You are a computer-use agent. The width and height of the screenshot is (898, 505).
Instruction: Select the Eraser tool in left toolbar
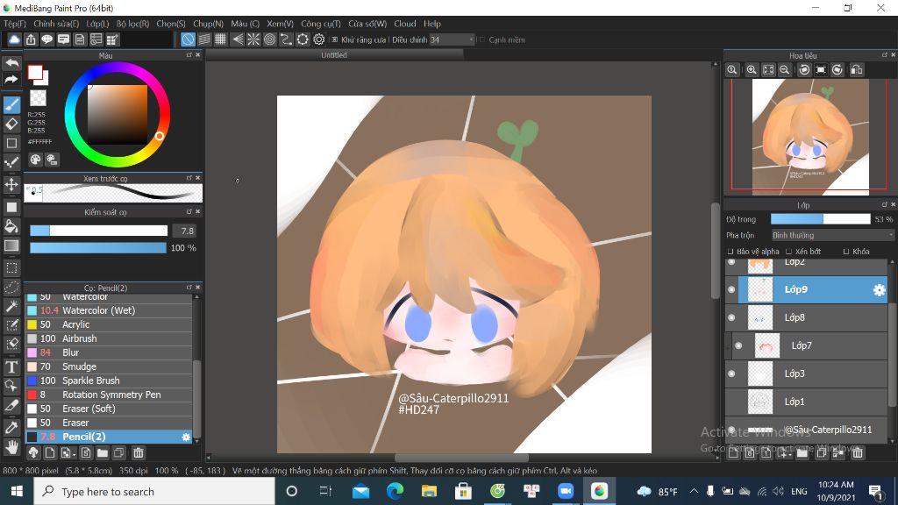11,124
